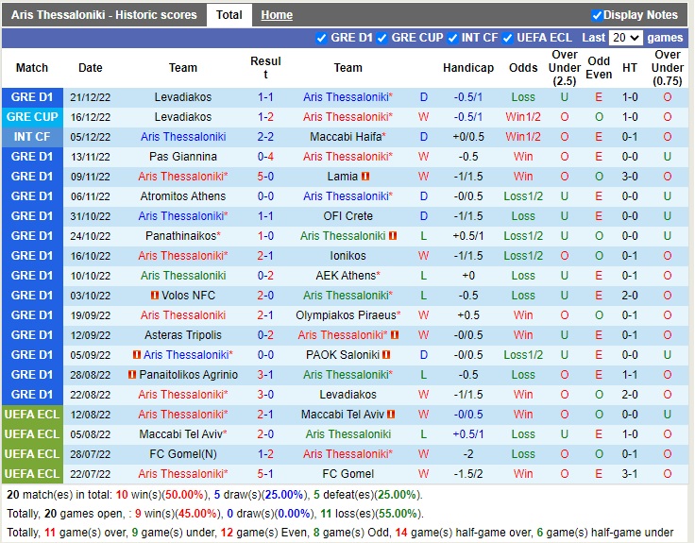Click the Odd Even column header

click(x=599, y=68)
